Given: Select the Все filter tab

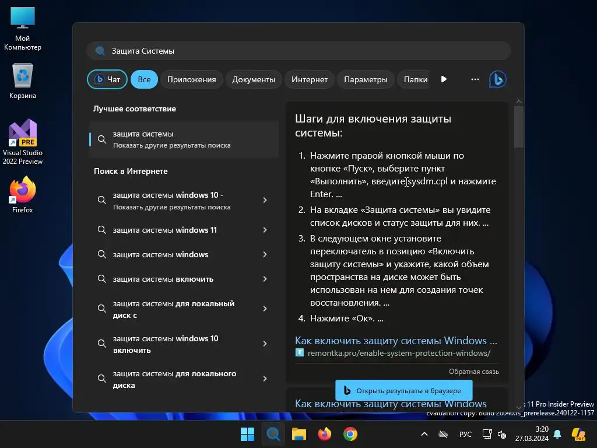Looking at the screenshot, I should (x=144, y=79).
